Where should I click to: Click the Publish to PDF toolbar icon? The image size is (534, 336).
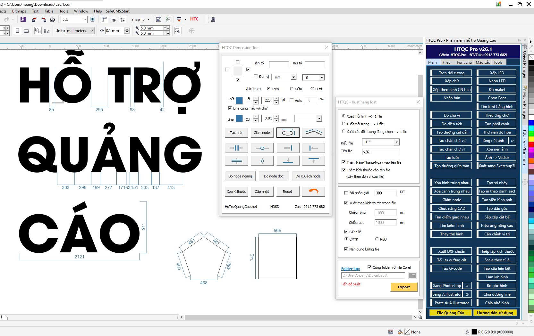53,20
